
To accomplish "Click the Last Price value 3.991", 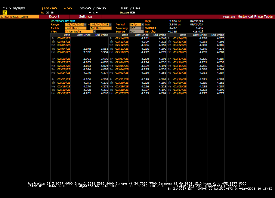I will pyautogui.click(x=87, y=59).
